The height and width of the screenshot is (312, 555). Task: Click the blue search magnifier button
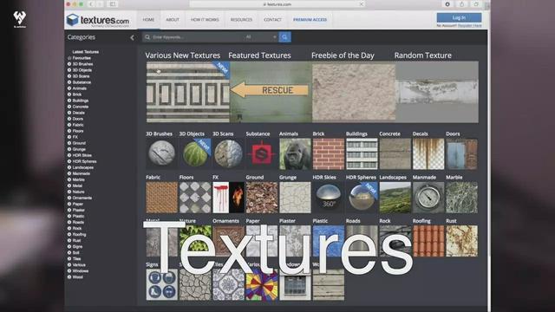coord(285,36)
